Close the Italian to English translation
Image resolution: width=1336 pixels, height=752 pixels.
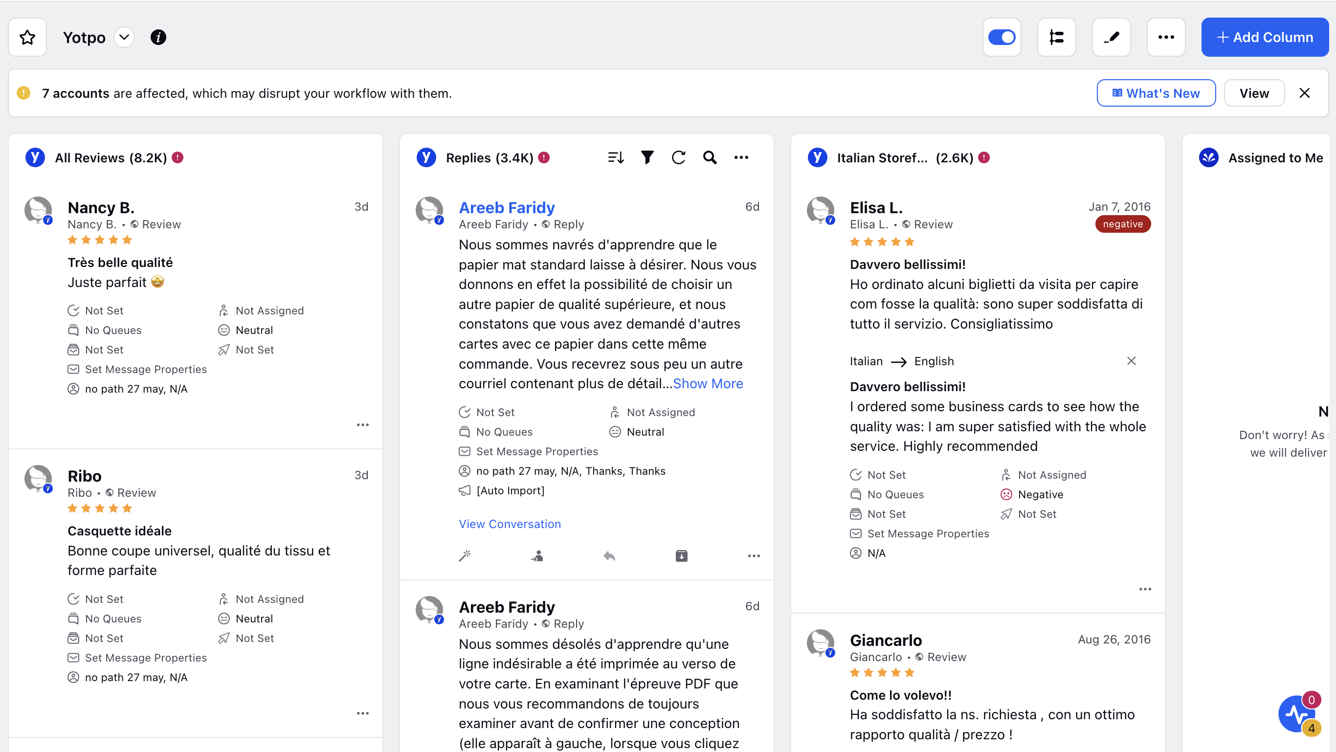(x=1131, y=361)
